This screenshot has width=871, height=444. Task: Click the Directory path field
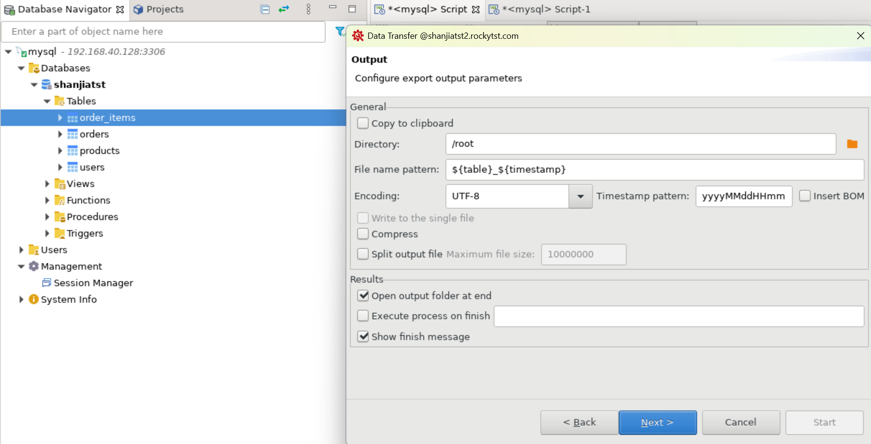(641, 144)
